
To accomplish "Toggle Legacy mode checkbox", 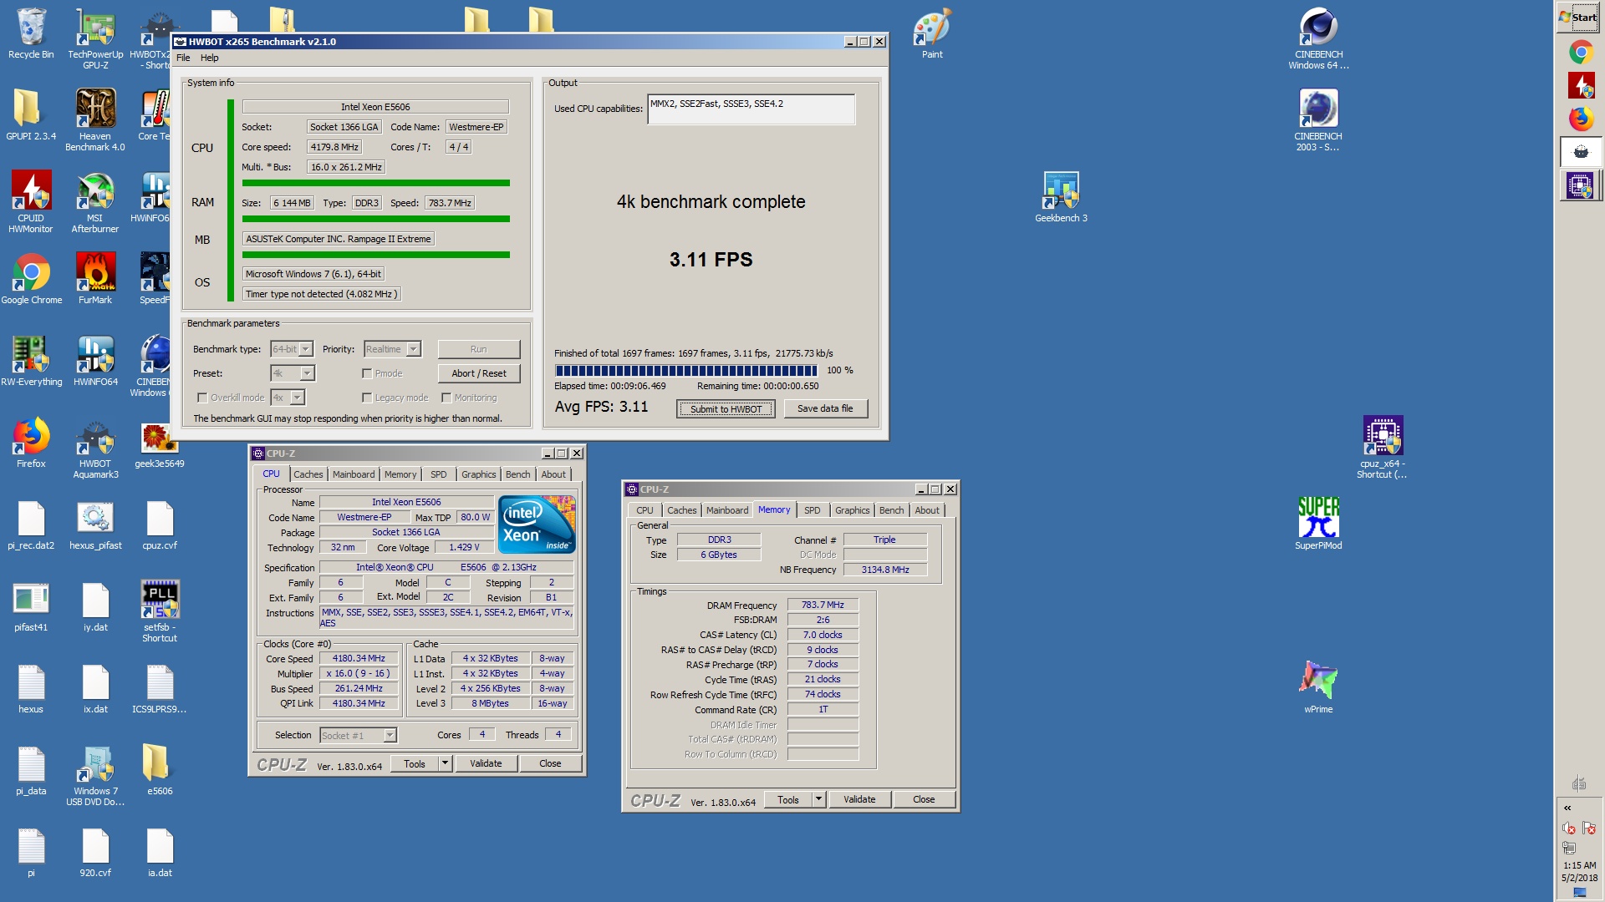I will [x=367, y=398].
